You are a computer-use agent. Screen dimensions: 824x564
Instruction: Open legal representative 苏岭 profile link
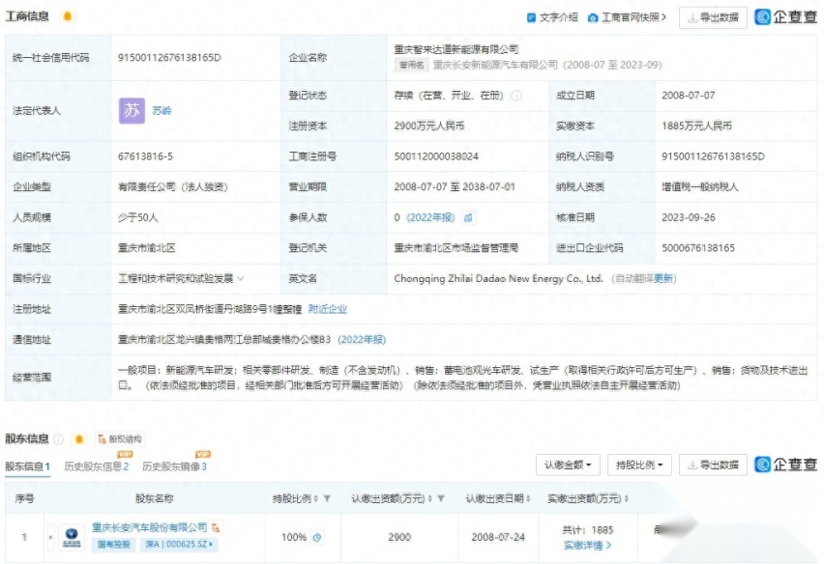coord(162,111)
